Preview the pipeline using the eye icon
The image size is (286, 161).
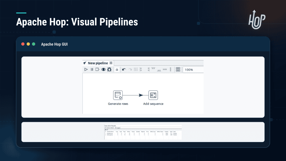103,70
